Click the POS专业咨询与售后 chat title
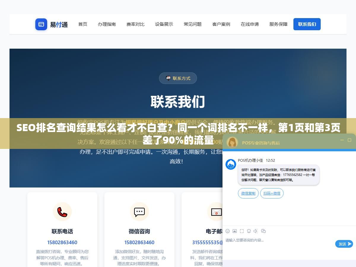 pyautogui.click(x=261, y=143)
